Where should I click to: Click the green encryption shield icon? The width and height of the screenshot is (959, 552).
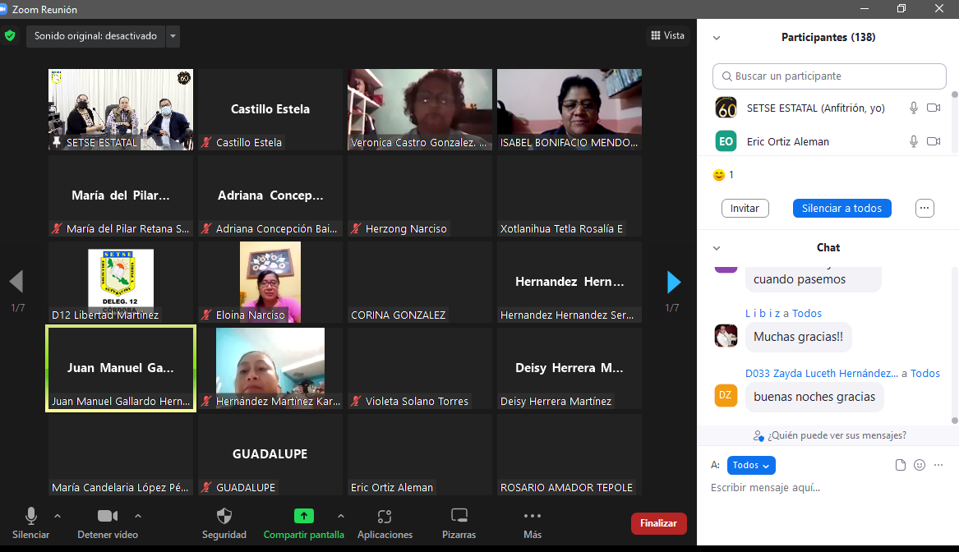[x=10, y=36]
